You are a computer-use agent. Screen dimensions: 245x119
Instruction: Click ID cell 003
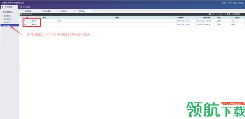(25, 21)
